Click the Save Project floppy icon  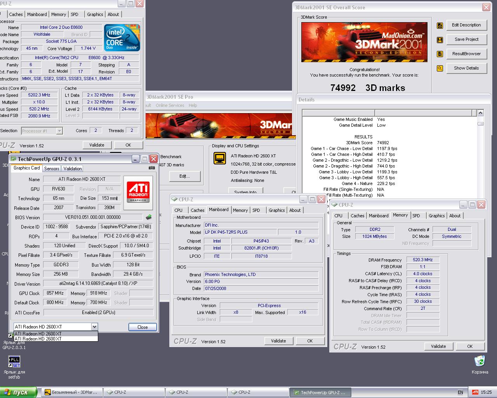coord(440,40)
